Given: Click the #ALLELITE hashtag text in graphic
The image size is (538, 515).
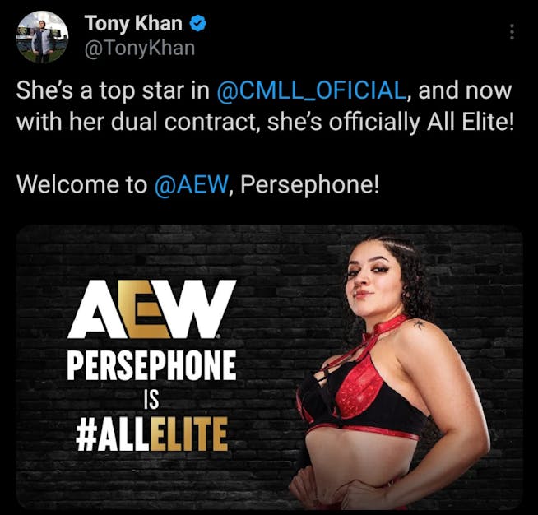Looking at the screenshot, I should pos(151,434).
